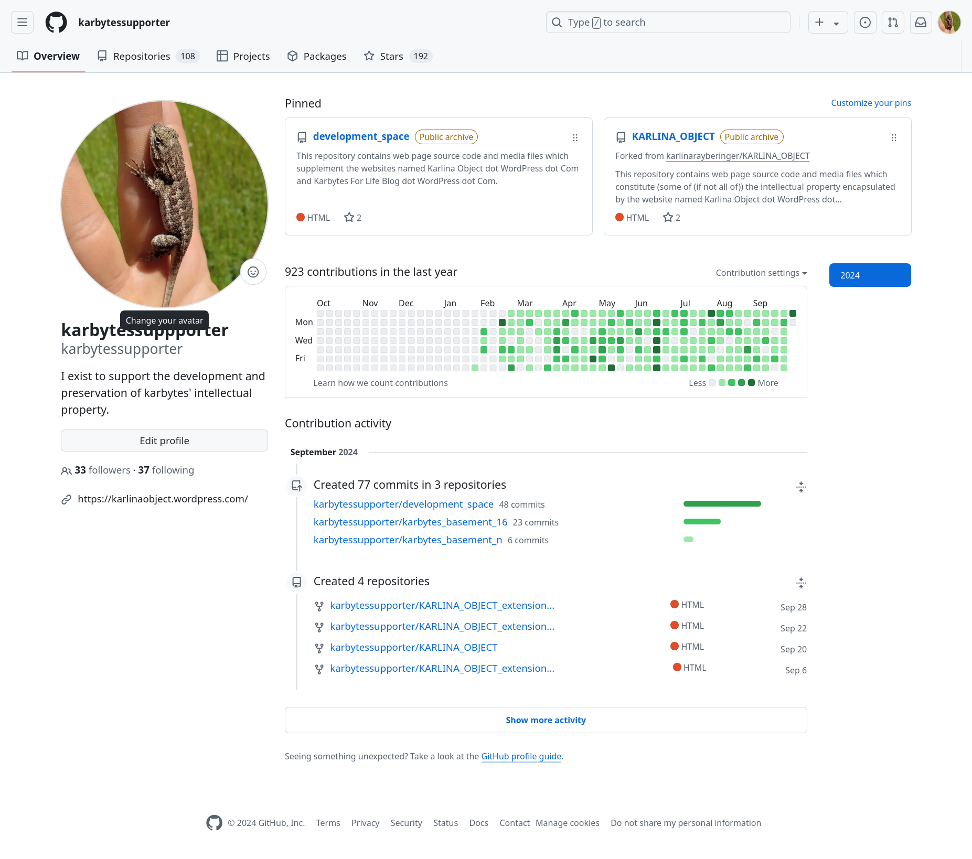This screenshot has height=859, width=972.
Task: Open karbytessupporter/karbytes_basement_16 link
Action: point(410,522)
